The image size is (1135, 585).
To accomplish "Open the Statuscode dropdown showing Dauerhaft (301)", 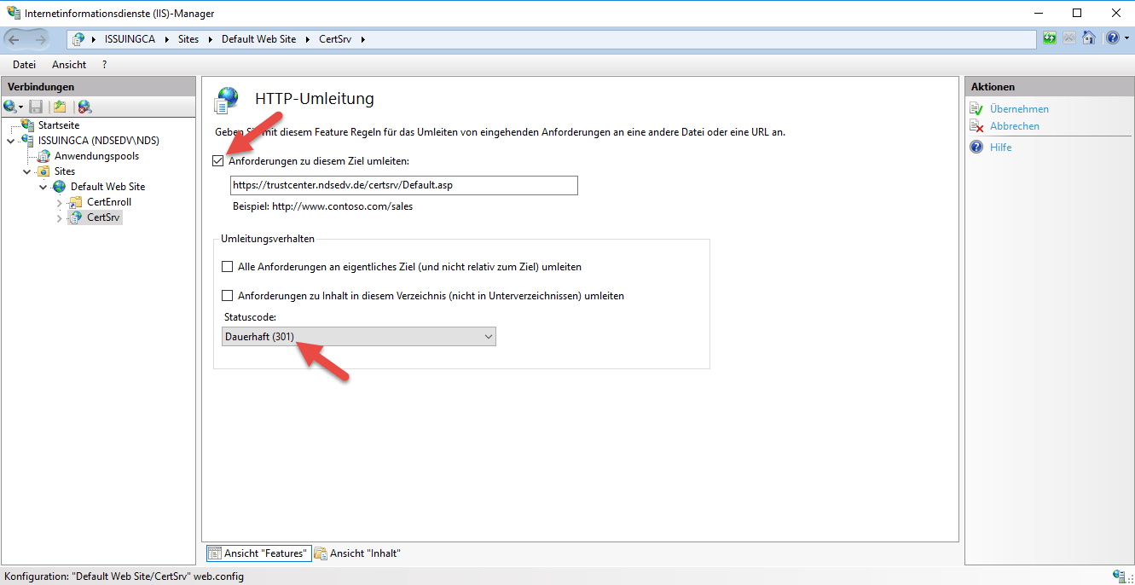I will point(358,337).
